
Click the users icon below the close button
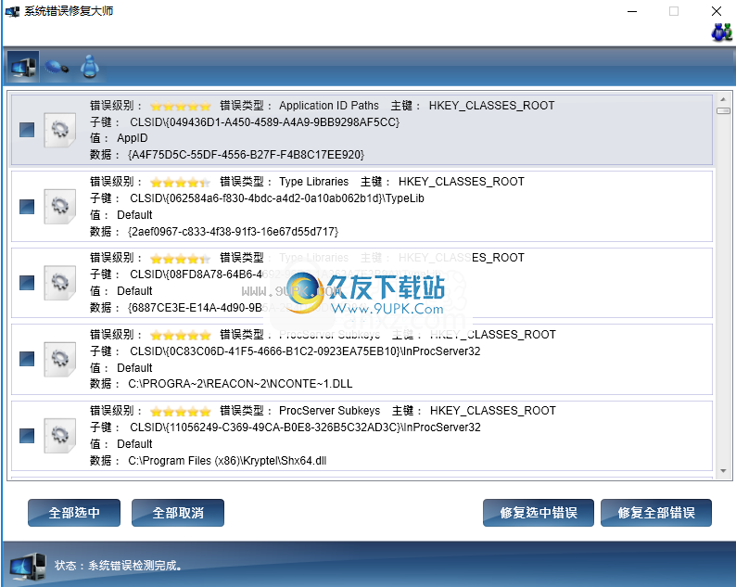(721, 32)
